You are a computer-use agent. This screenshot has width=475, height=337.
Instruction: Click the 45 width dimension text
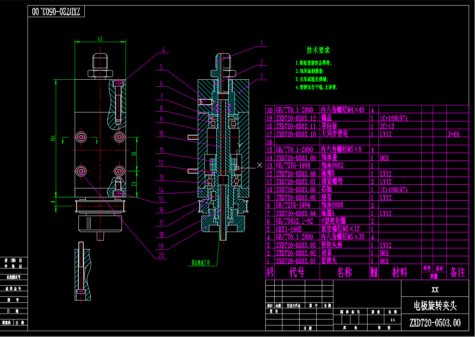[x=100, y=38]
